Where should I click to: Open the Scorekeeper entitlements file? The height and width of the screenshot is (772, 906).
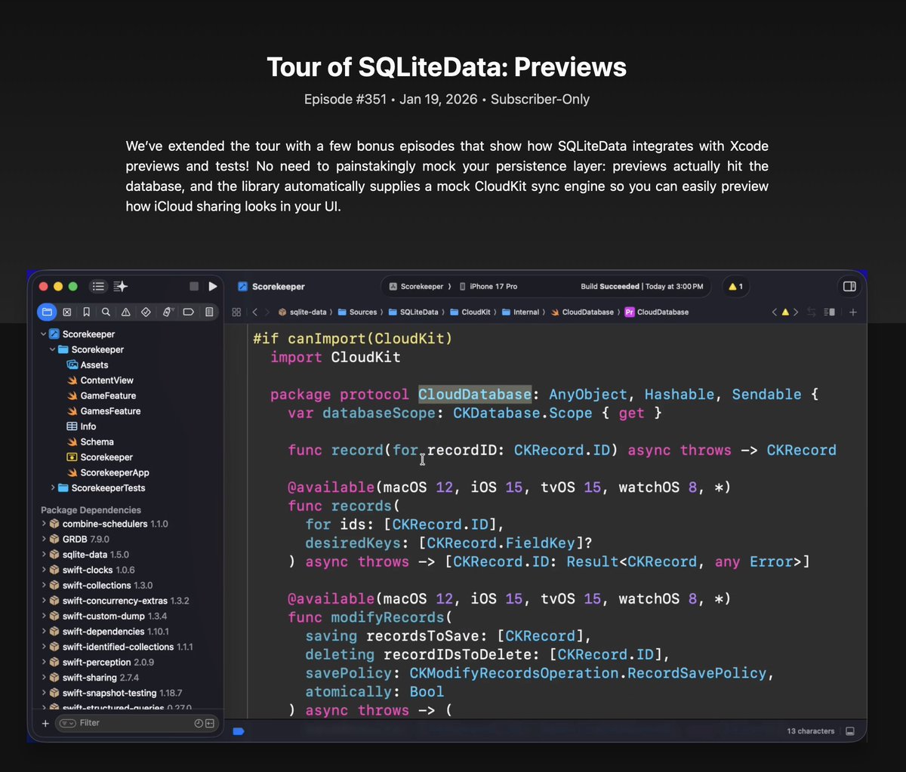pos(100,457)
